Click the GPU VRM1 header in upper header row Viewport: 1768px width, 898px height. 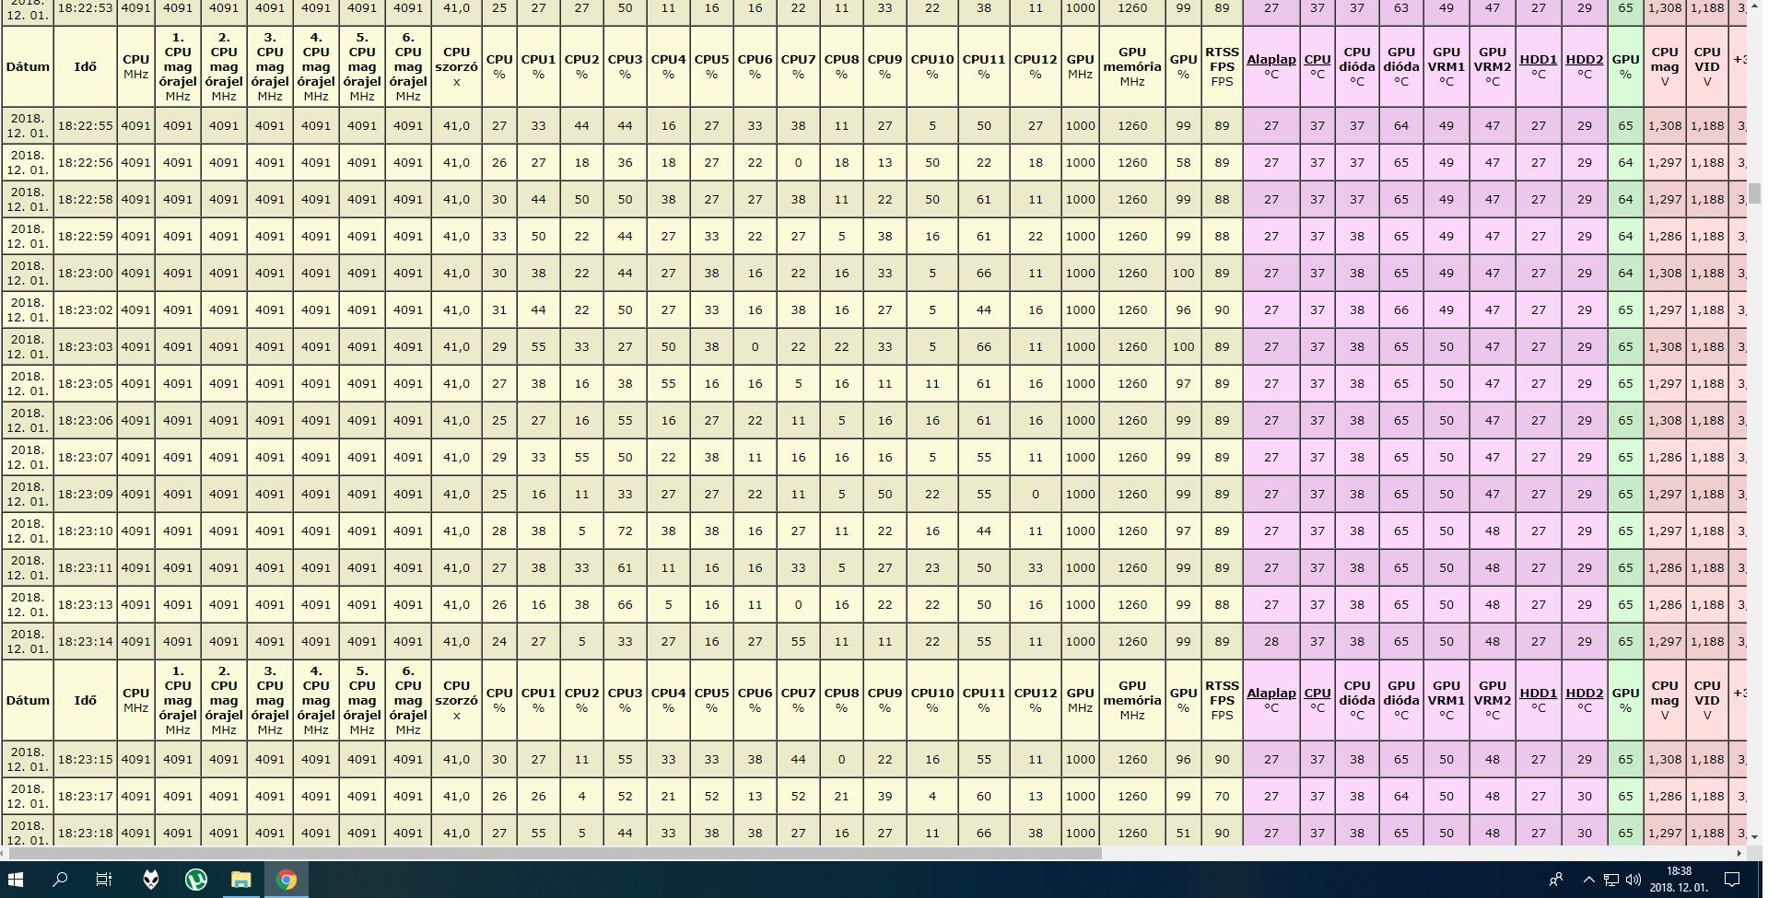1446,66
